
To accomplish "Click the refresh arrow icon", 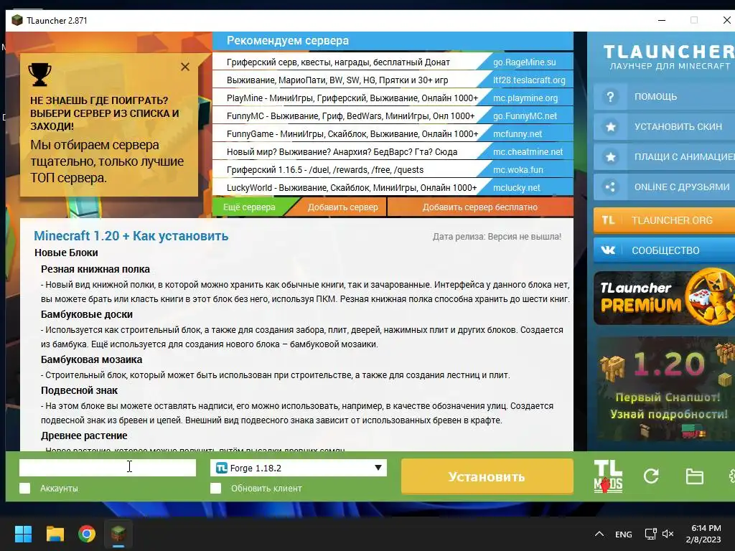I will point(651,476).
